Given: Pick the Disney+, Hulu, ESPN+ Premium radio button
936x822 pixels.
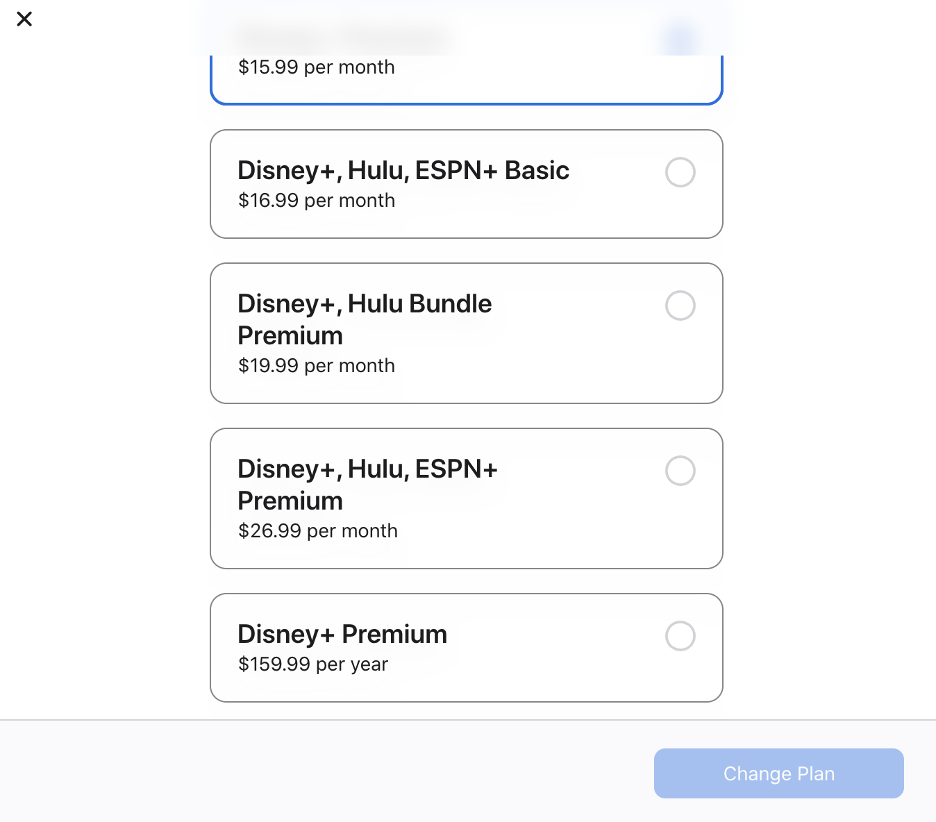Looking at the screenshot, I should click(x=680, y=471).
